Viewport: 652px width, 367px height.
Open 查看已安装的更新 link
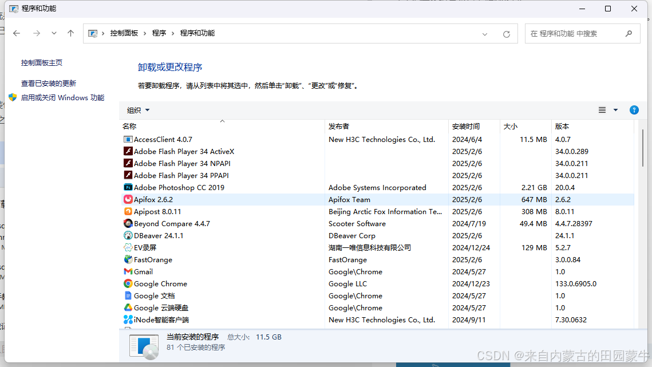(x=49, y=84)
